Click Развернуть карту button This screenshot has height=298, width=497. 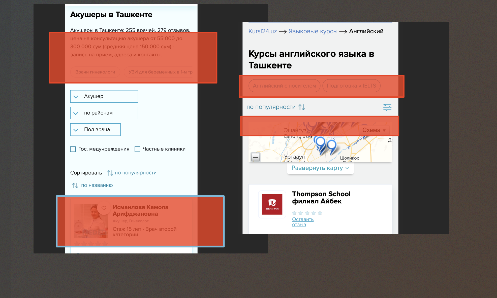coord(320,168)
